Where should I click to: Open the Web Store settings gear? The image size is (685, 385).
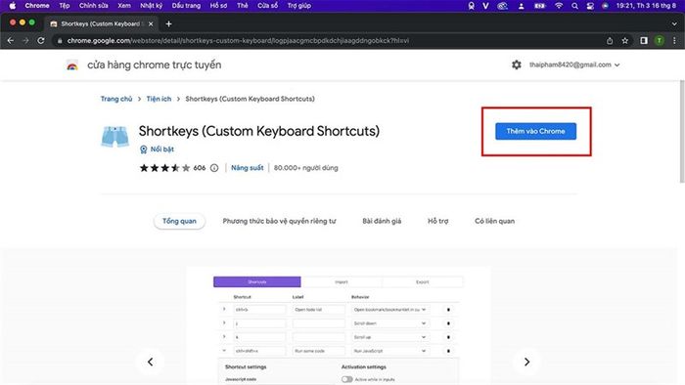click(x=517, y=64)
